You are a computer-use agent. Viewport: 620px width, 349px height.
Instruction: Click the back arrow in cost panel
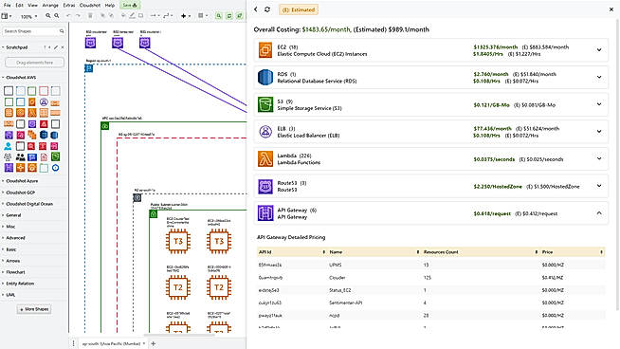[256, 9]
